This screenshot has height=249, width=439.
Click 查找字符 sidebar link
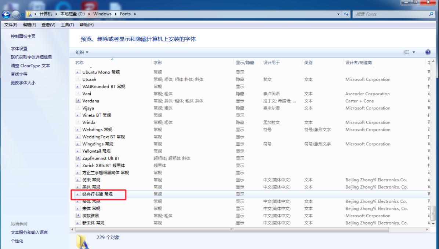tap(19, 74)
